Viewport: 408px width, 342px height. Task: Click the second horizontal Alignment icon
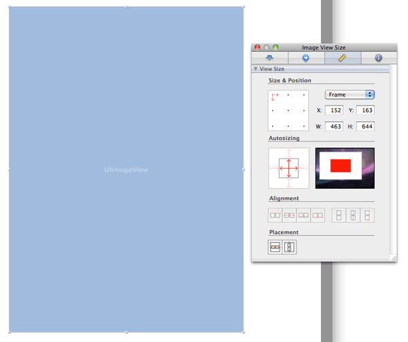290,215
